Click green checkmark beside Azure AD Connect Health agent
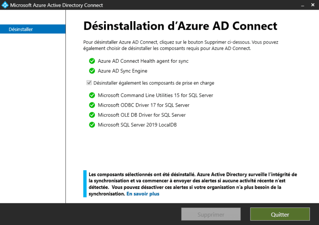Viewport: 319px width, 225px height. pos(92,61)
